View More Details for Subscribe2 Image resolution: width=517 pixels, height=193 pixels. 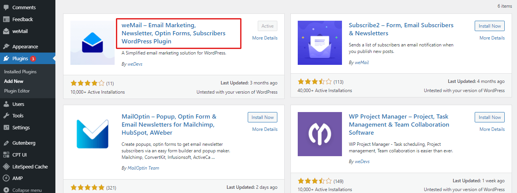point(492,38)
